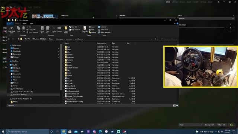Screen dimensions: 238x134
Task: Select the MODS folder in navigation pane
Action: coord(15,102)
